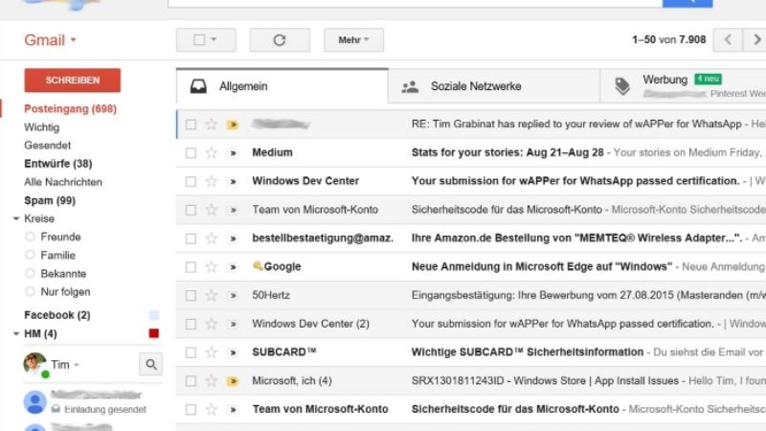
Task: Star the Windows Dev Center (2) email
Action: (x=211, y=324)
